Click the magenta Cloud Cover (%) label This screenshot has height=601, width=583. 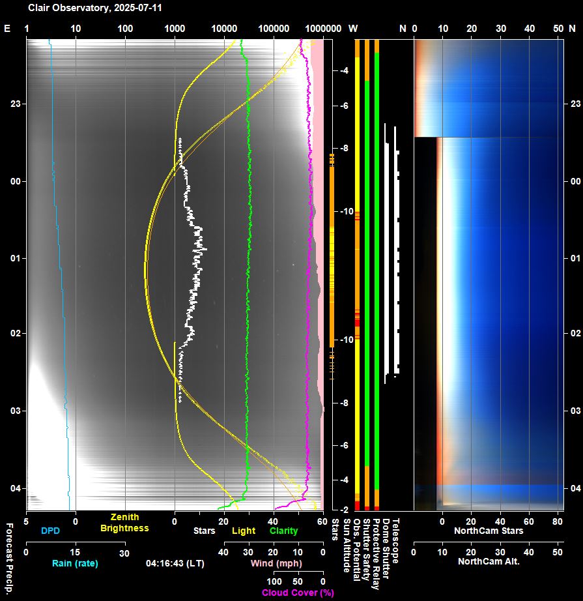(x=298, y=593)
